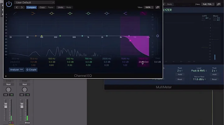Click the -19 peak level on first channel
Screen dimensions: 224x125
coord(11,95)
